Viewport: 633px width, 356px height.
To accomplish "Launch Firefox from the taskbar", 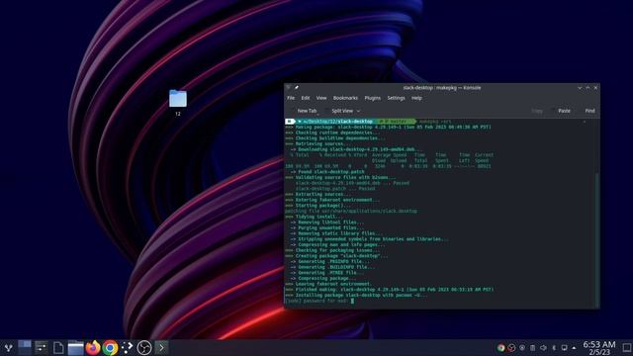I will tap(93, 347).
